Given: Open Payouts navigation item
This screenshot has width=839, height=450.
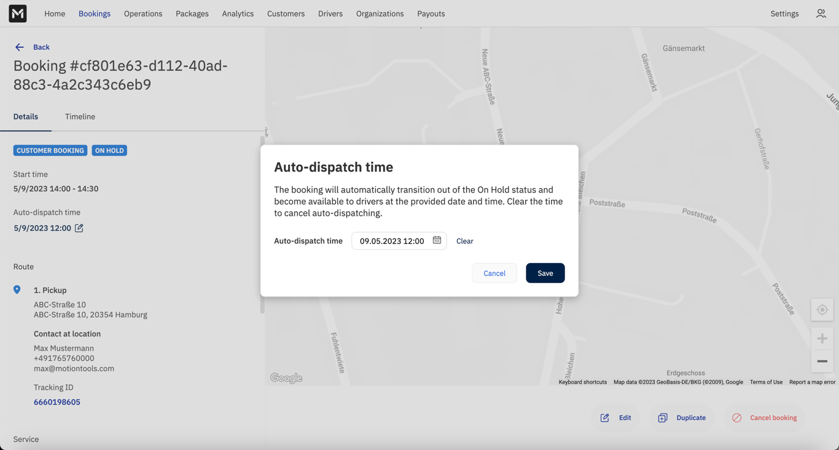Looking at the screenshot, I should pyautogui.click(x=431, y=14).
